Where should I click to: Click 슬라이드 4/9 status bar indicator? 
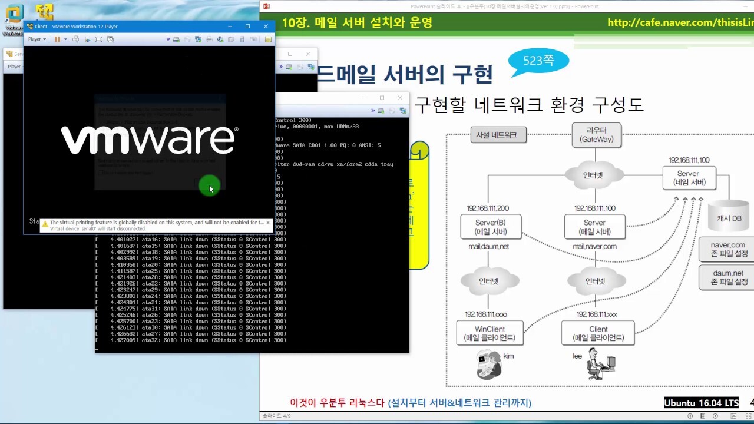click(x=276, y=416)
